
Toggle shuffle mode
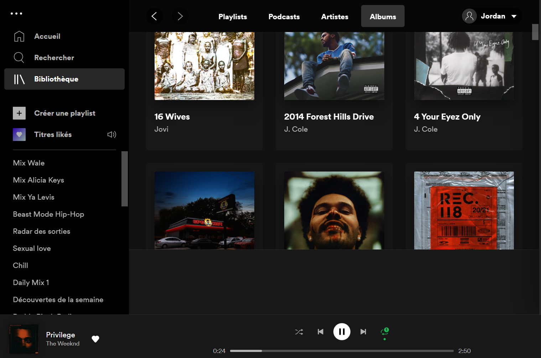click(x=299, y=332)
